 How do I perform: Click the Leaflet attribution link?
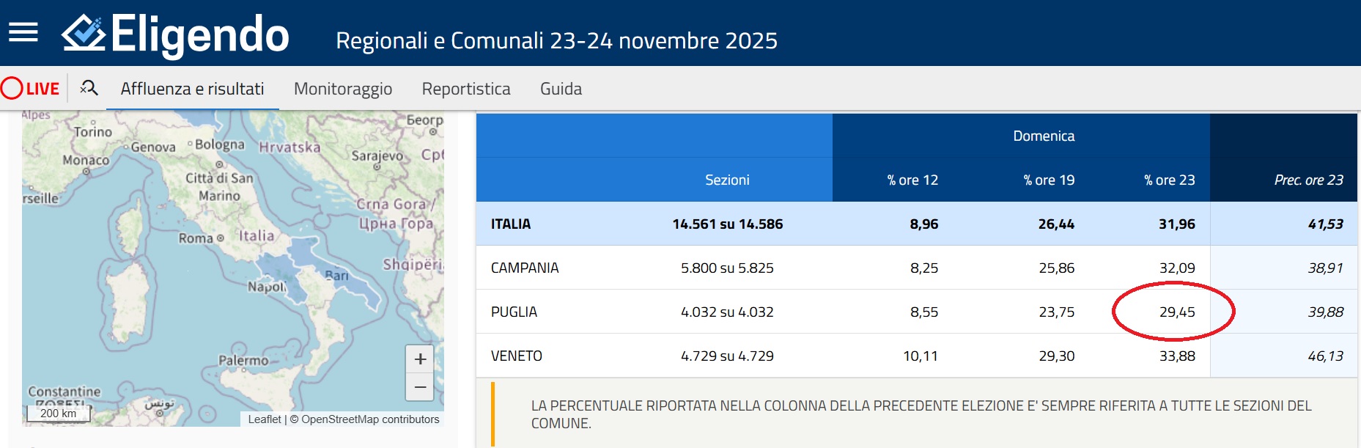tap(264, 419)
